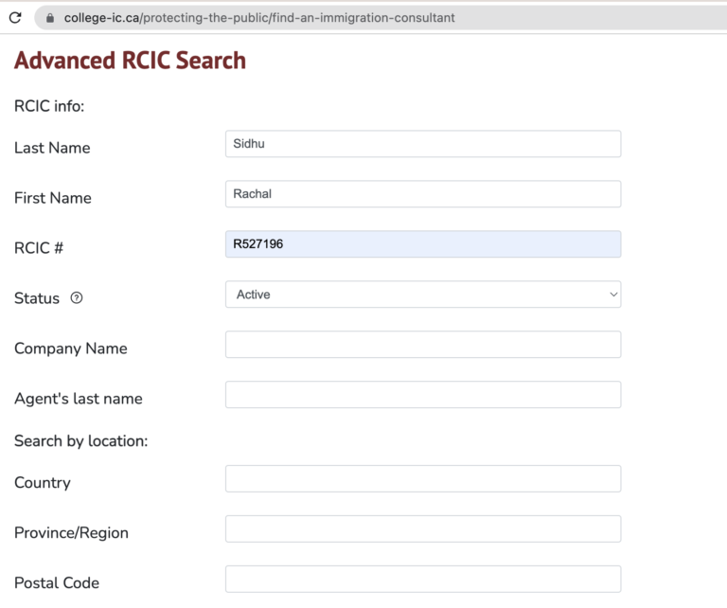Reload the page with the refresh icon

click(x=15, y=17)
